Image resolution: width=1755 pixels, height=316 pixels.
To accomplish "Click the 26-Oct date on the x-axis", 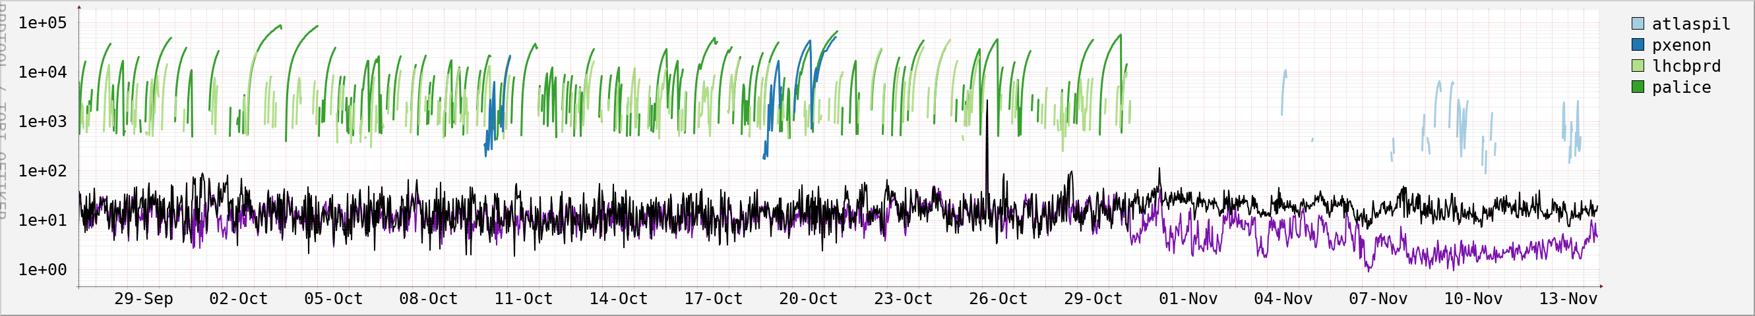I will click(998, 299).
